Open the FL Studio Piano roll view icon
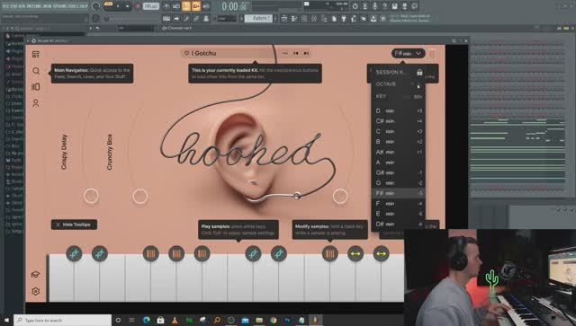576x326 pixels. pos(294,18)
